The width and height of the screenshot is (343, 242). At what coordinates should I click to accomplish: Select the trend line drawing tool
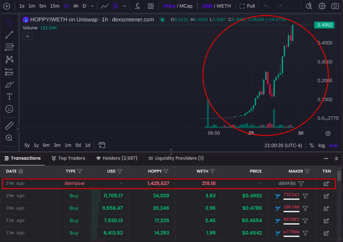[x=9, y=35]
